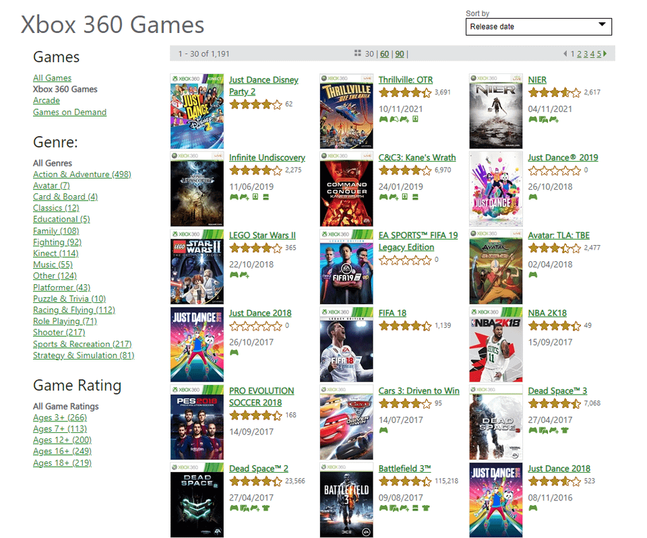Screen dimensions: 647x538
Task: Open the Battlefield 3 box art thumbnail
Action: (346, 500)
